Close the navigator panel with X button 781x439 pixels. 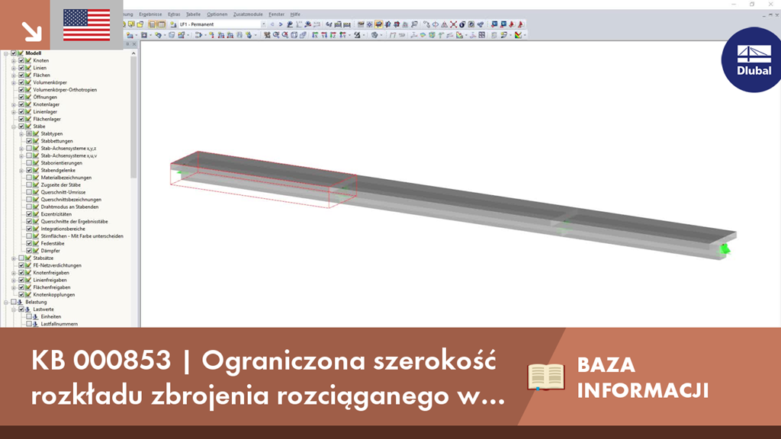click(x=134, y=43)
